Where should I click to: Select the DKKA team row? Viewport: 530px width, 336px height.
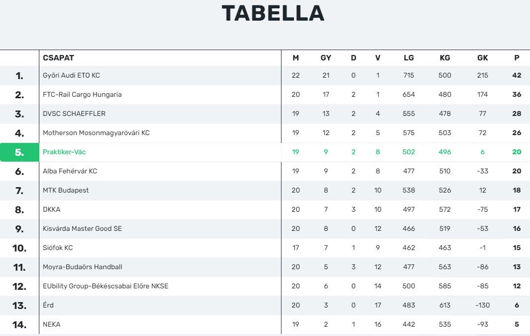[x=265, y=209]
